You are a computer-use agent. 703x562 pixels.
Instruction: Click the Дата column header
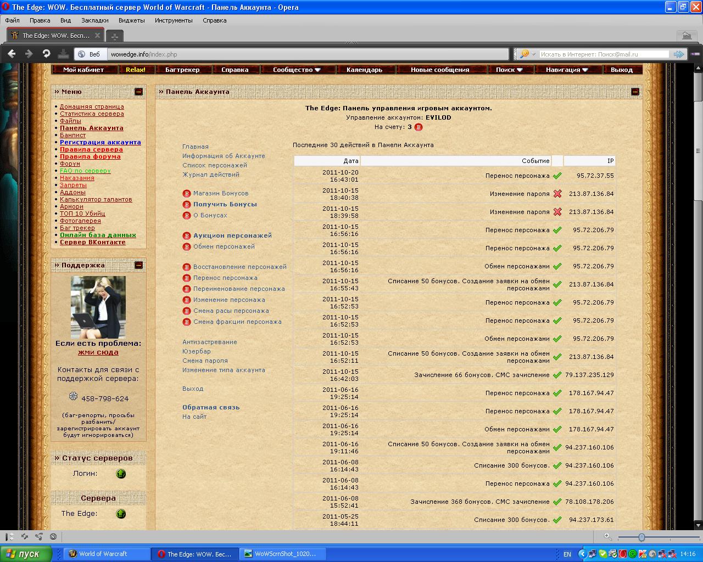pos(327,161)
